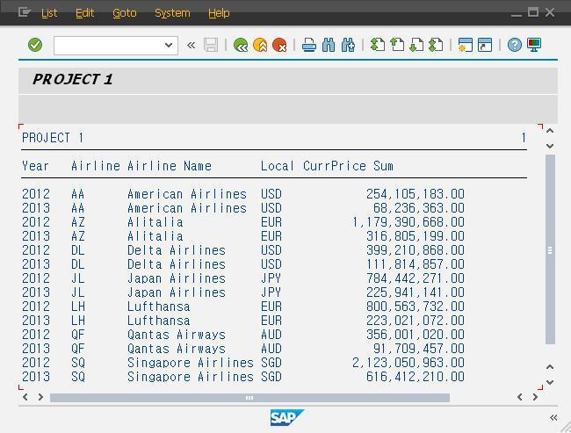
Task: Click the right arrow at horizontal scrollbar start
Action: click(40, 397)
